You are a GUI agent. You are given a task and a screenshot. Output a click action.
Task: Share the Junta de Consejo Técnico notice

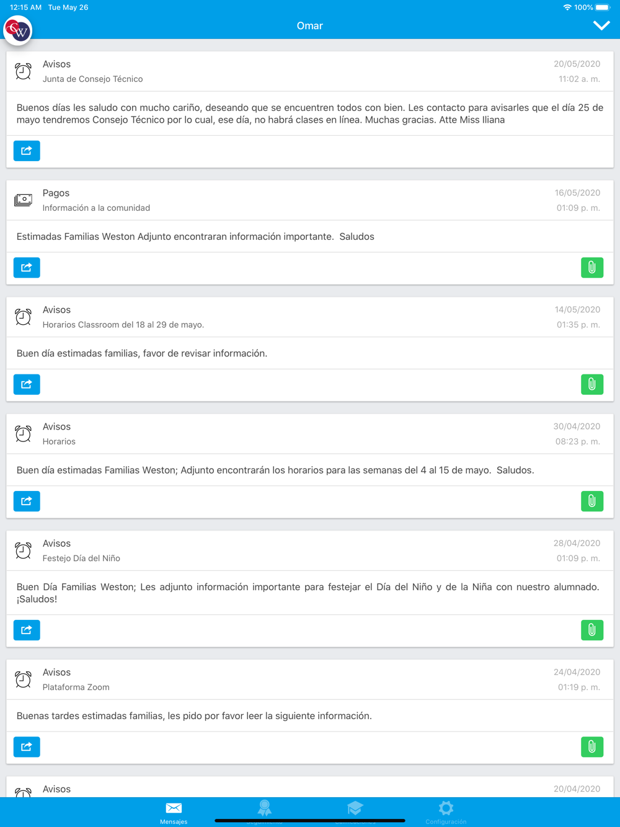pos(27,151)
